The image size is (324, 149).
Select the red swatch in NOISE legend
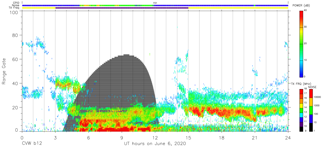point(311,93)
